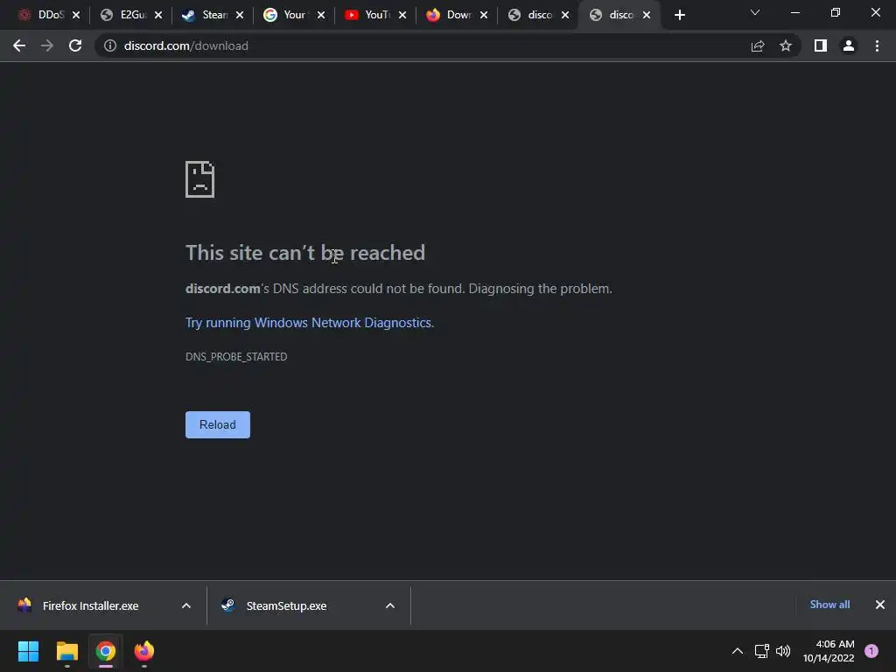This screenshot has width=896, height=672.
Task: Reload the page using toolbar refresh icon
Action: (75, 45)
